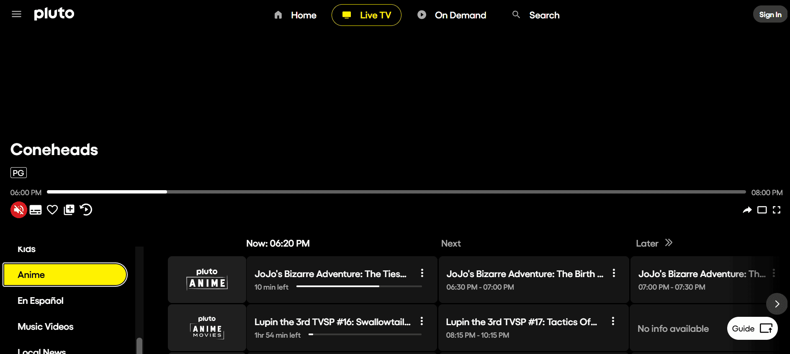Open the full Guide
Image resolution: width=790 pixels, height=354 pixels.
[752, 329]
